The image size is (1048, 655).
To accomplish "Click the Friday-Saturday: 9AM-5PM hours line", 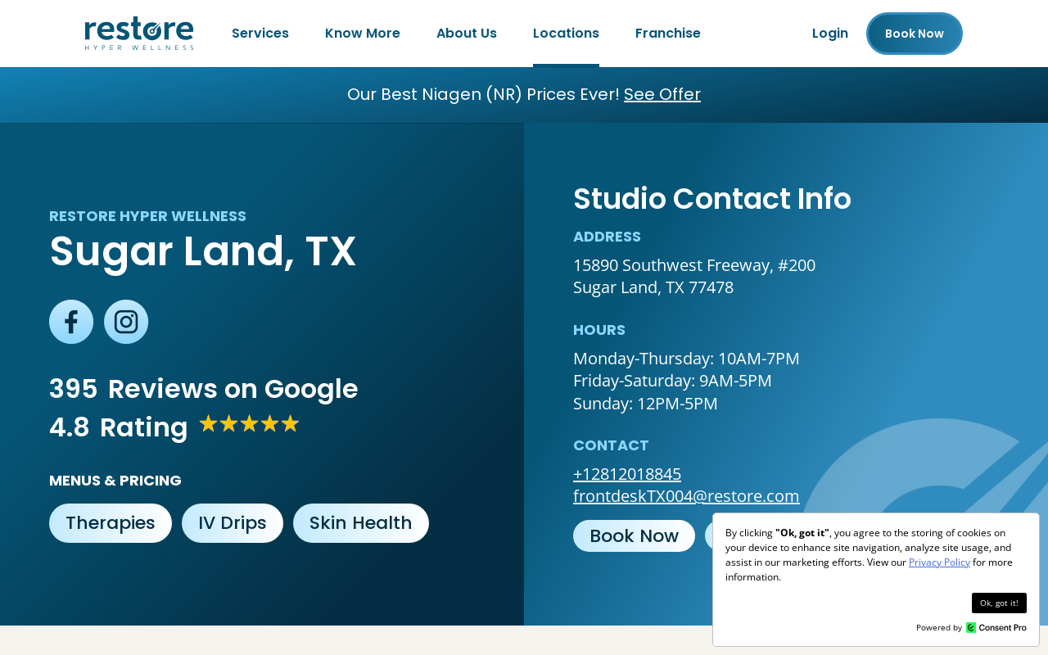I will (672, 381).
